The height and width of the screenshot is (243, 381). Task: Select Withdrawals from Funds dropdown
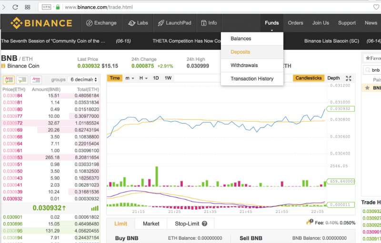tap(252, 65)
